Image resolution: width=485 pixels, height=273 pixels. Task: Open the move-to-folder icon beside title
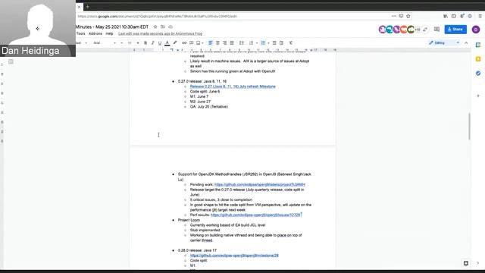coord(163,27)
